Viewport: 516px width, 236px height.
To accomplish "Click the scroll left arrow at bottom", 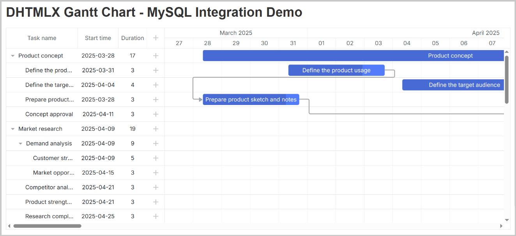I will point(9,226).
